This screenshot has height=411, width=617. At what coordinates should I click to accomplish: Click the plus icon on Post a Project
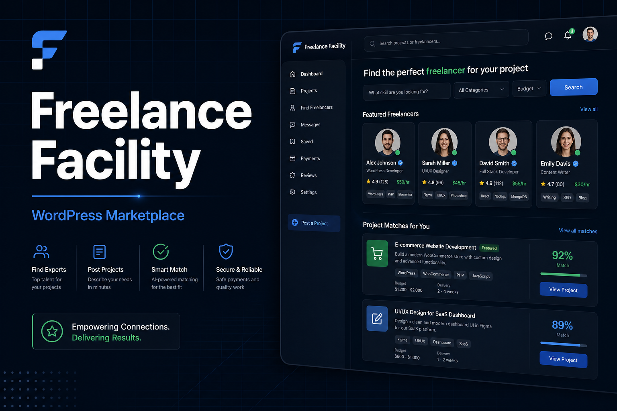[x=295, y=223]
